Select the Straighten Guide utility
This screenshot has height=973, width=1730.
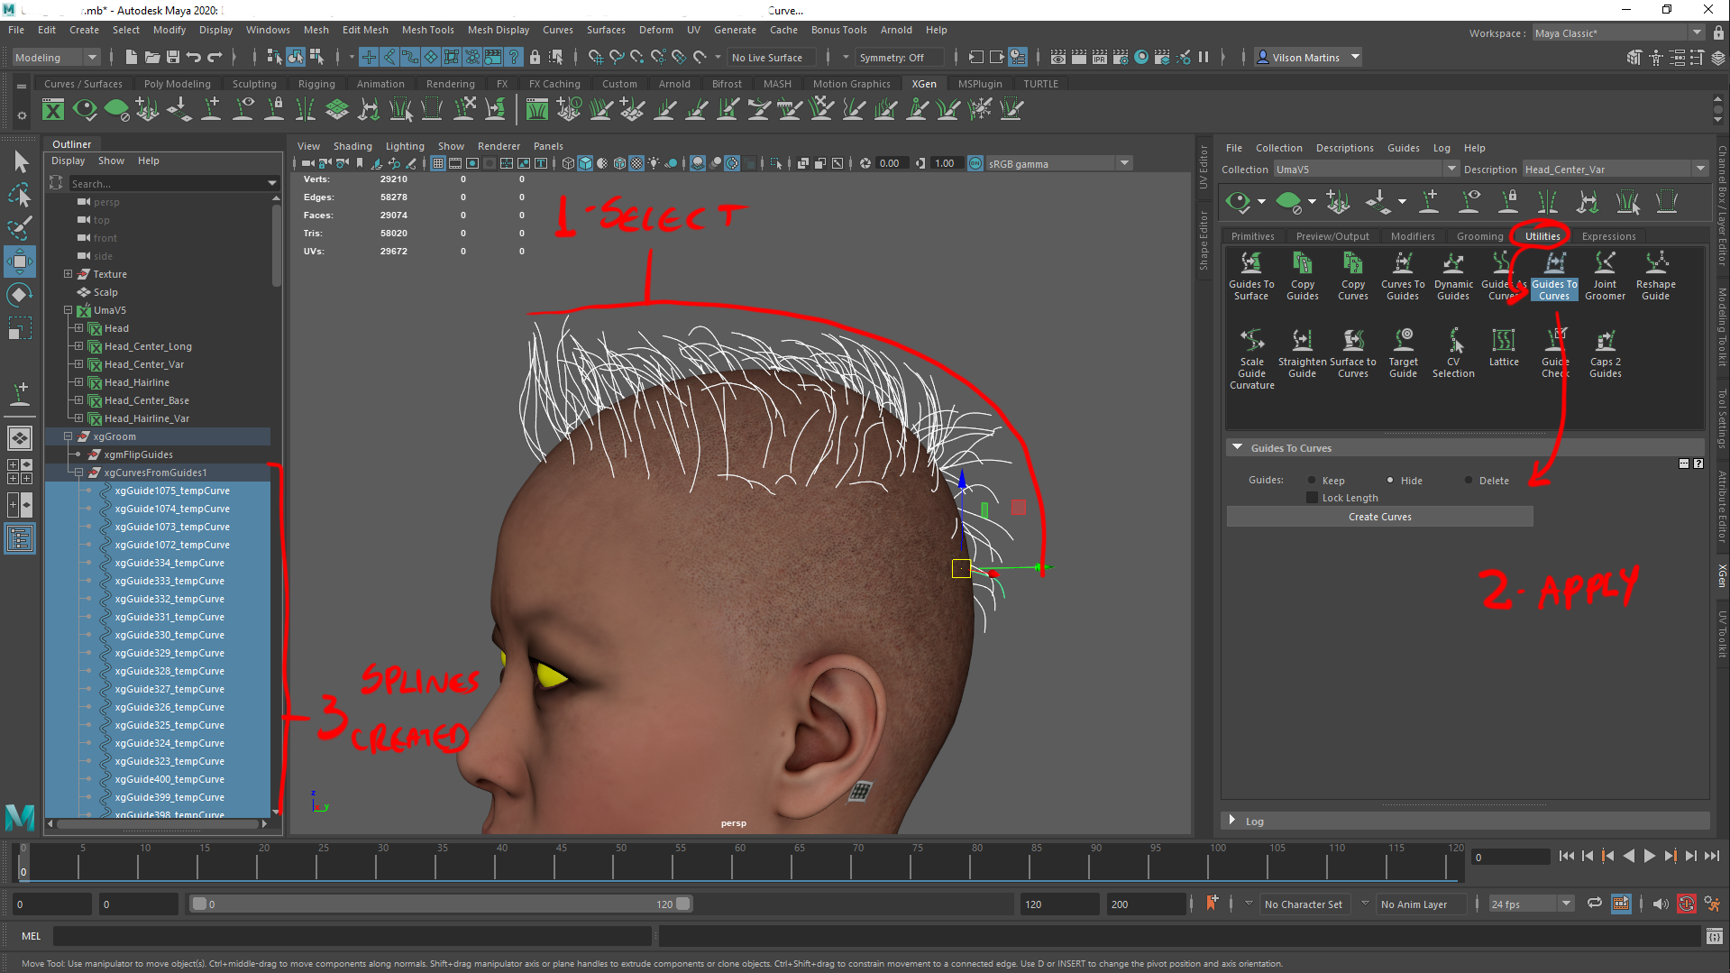click(1302, 353)
